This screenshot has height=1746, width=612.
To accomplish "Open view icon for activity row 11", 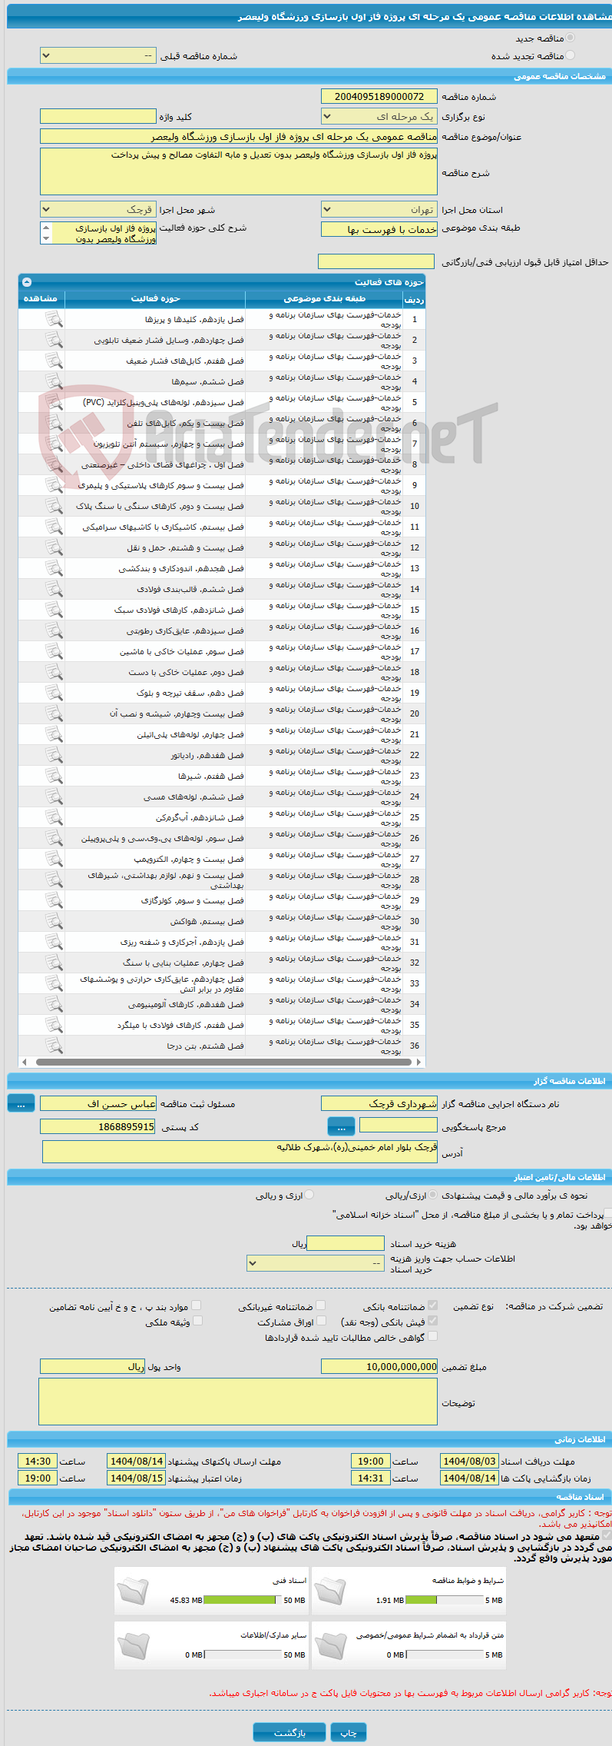I will click(54, 527).
